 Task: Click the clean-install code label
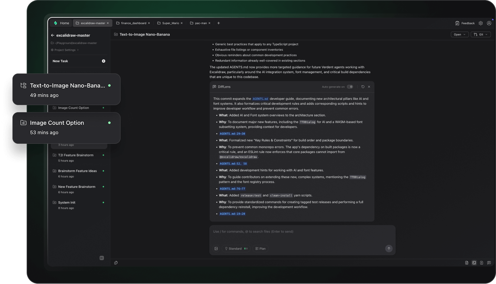[x=281, y=196]
